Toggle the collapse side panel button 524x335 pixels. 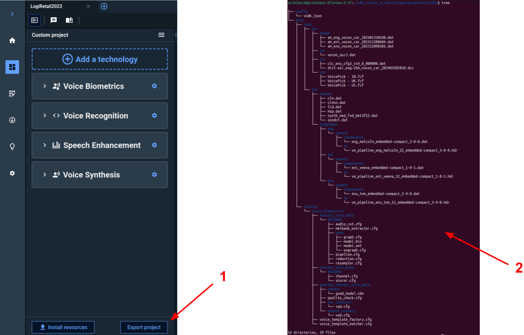pos(34,20)
